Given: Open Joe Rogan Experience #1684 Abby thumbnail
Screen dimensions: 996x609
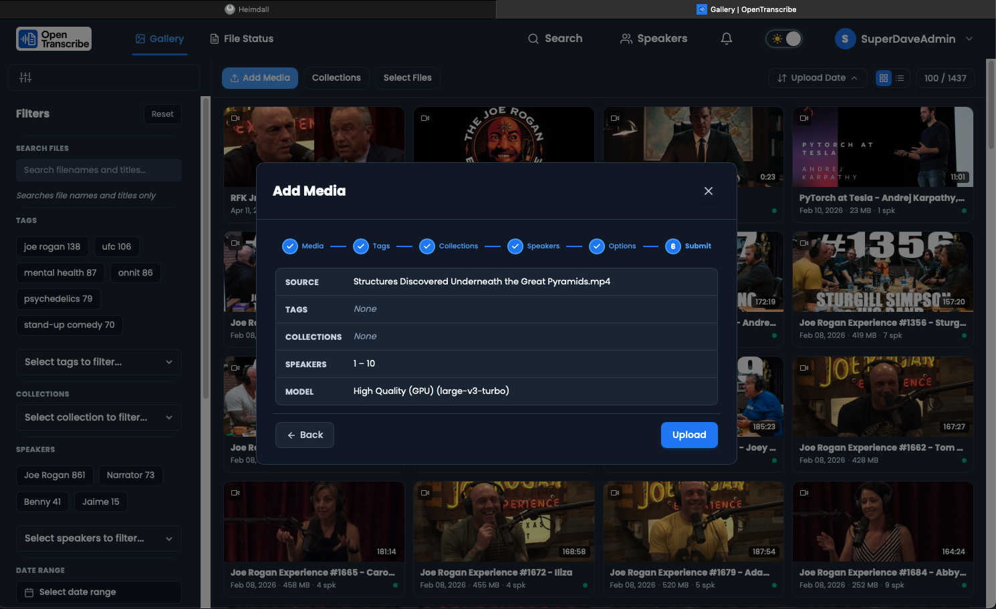Looking at the screenshot, I should (883, 522).
